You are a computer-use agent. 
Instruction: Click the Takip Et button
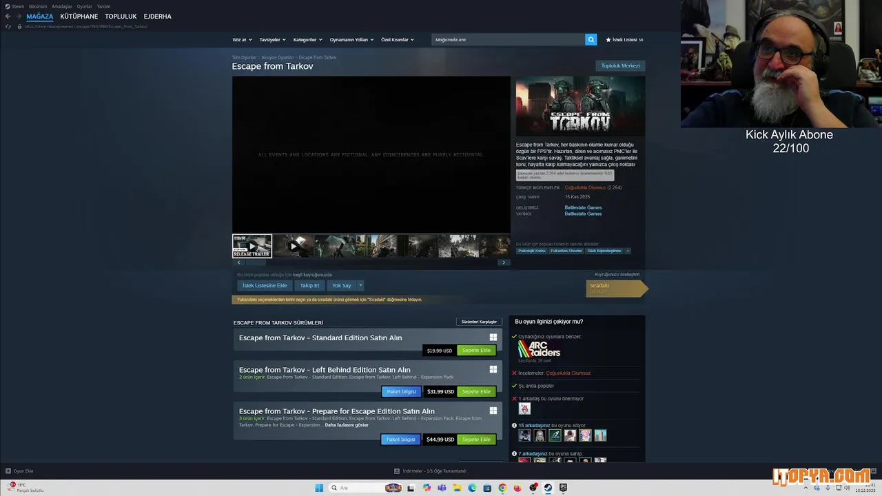pyautogui.click(x=309, y=285)
